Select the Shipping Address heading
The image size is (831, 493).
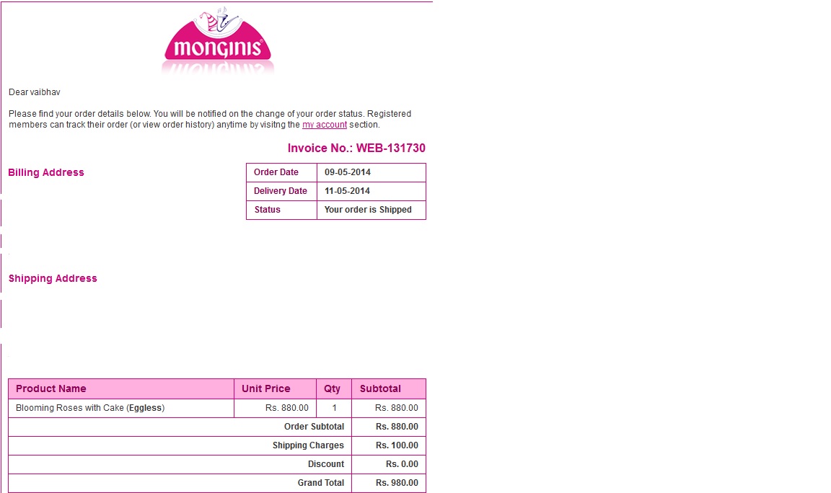[x=53, y=278]
